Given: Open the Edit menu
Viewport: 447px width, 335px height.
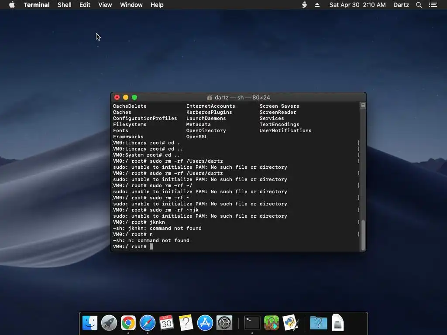Looking at the screenshot, I should coord(85,5).
